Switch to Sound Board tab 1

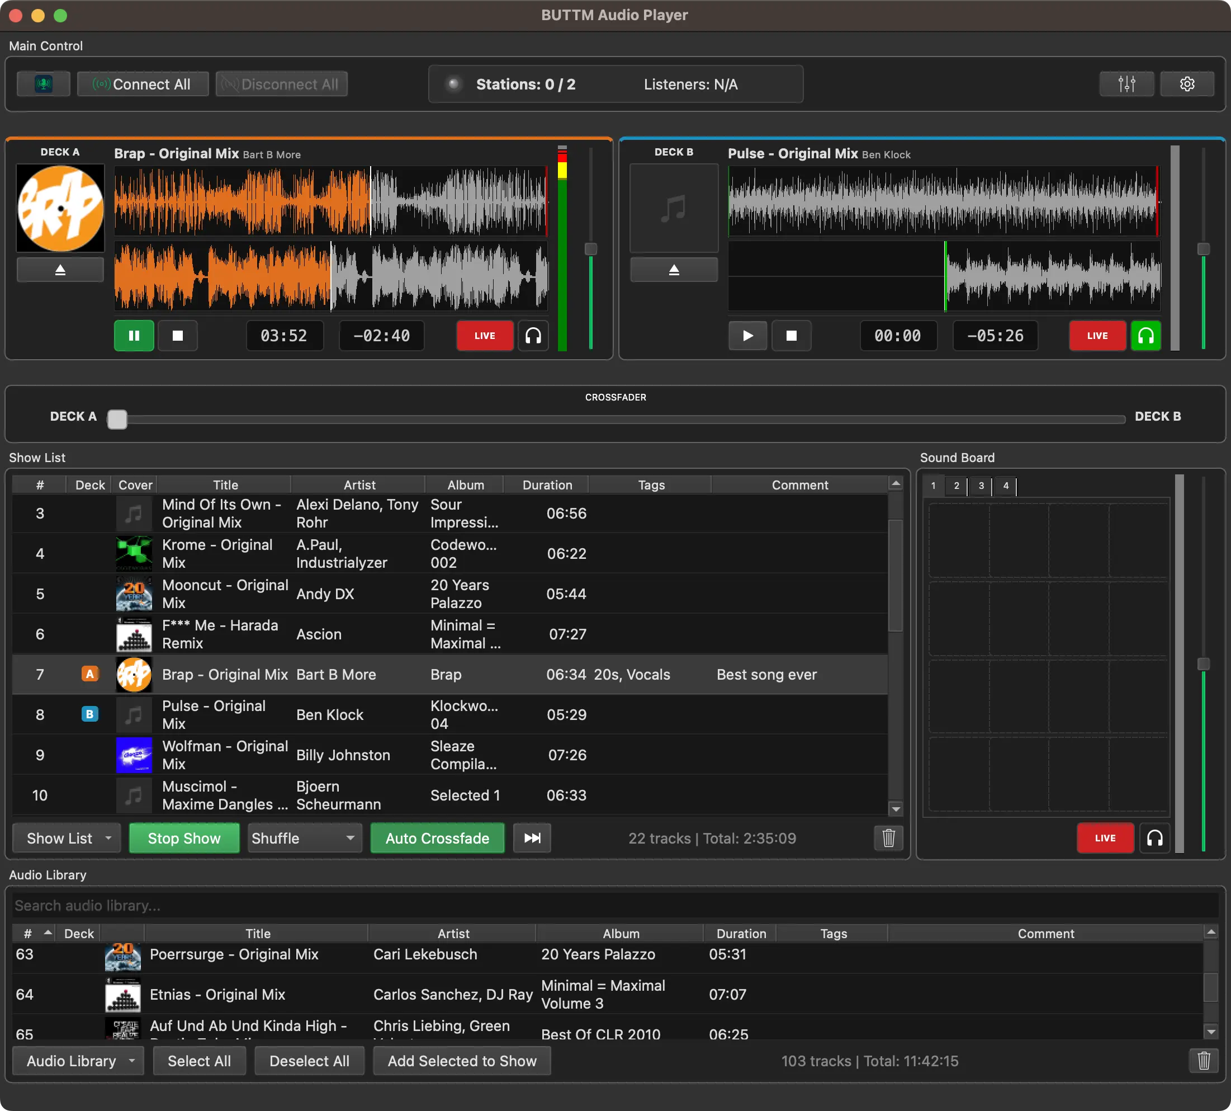[x=932, y=486]
